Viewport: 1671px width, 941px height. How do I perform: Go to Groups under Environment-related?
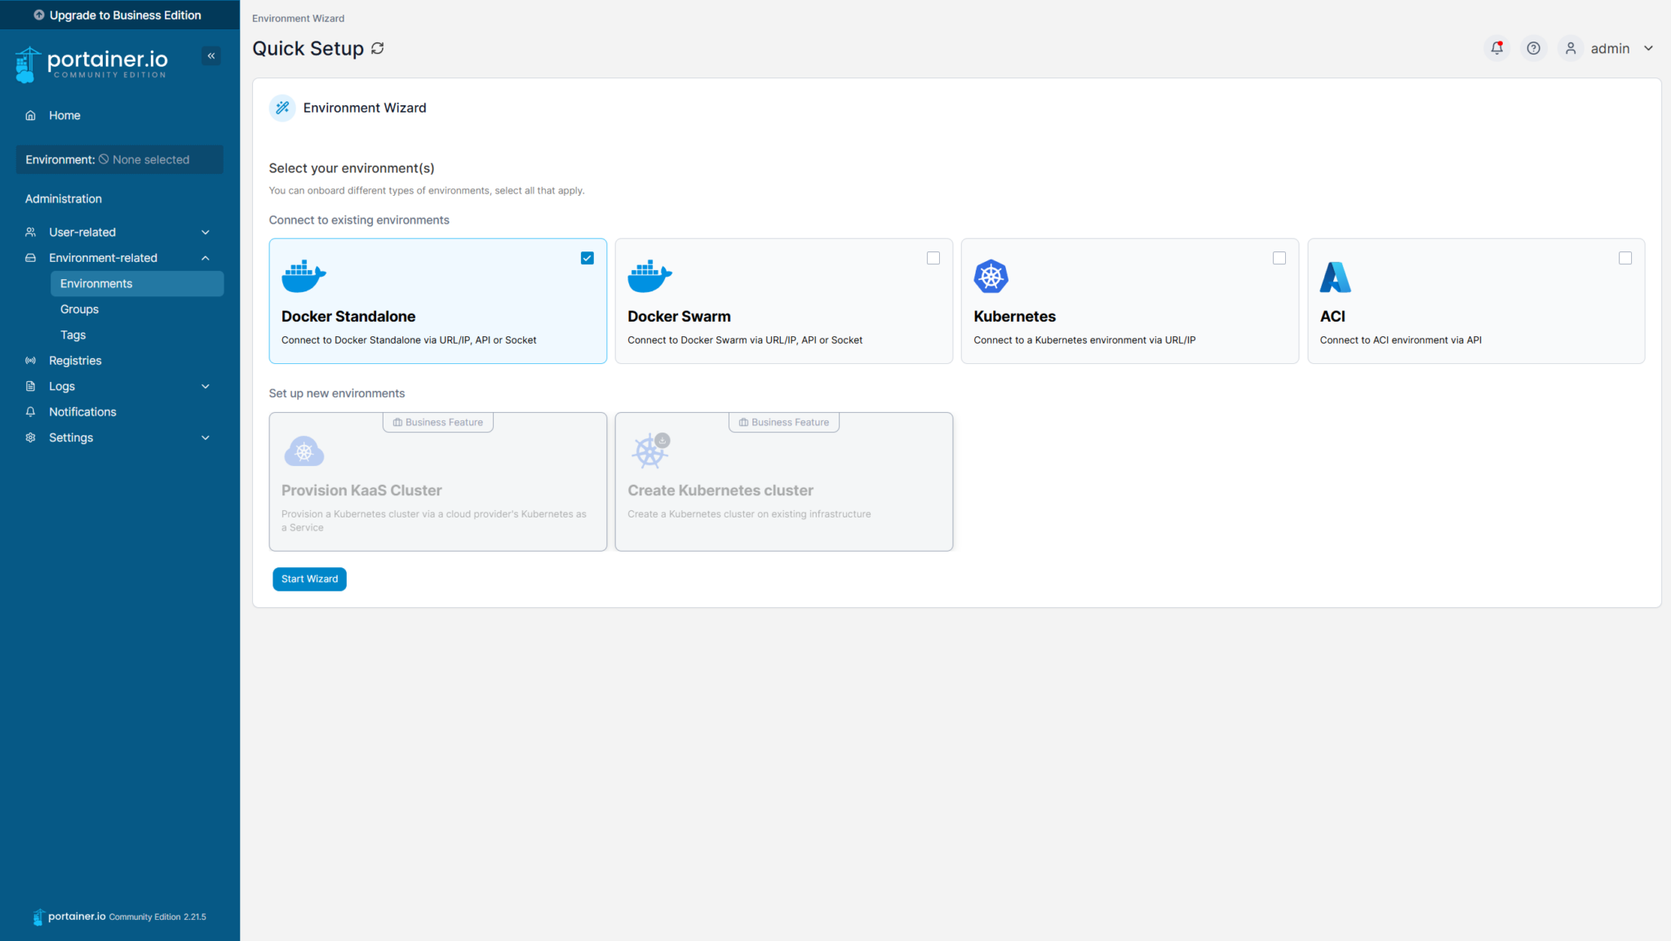[79, 309]
